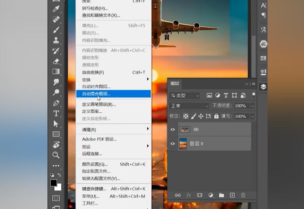Create new fill or adjustment layer

click(211, 195)
